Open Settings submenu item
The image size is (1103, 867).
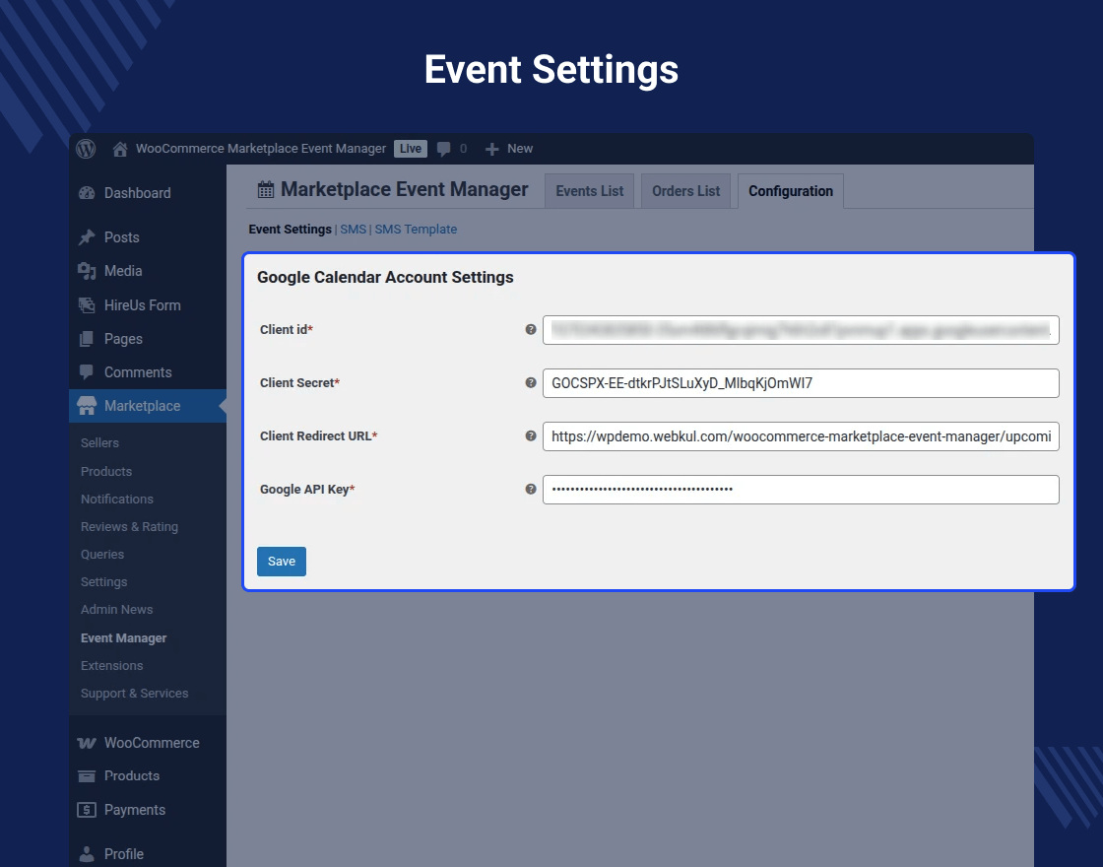click(104, 582)
